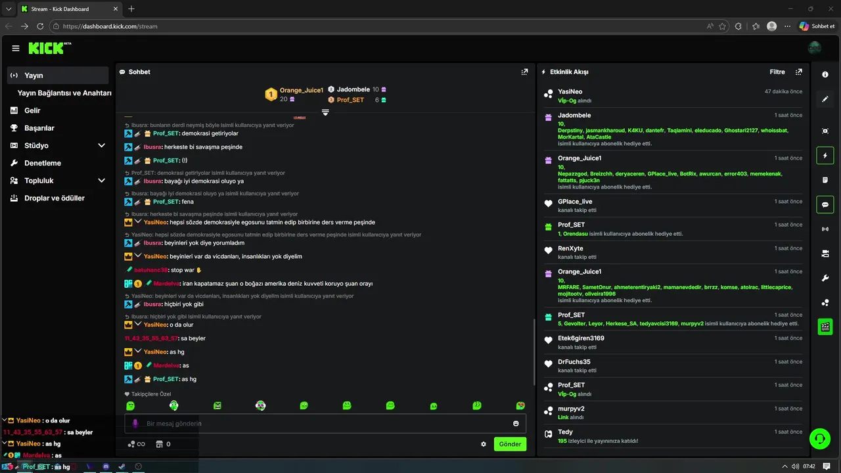Open the Sohbet et Copilot button
The image size is (841, 473).
pos(817,26)
